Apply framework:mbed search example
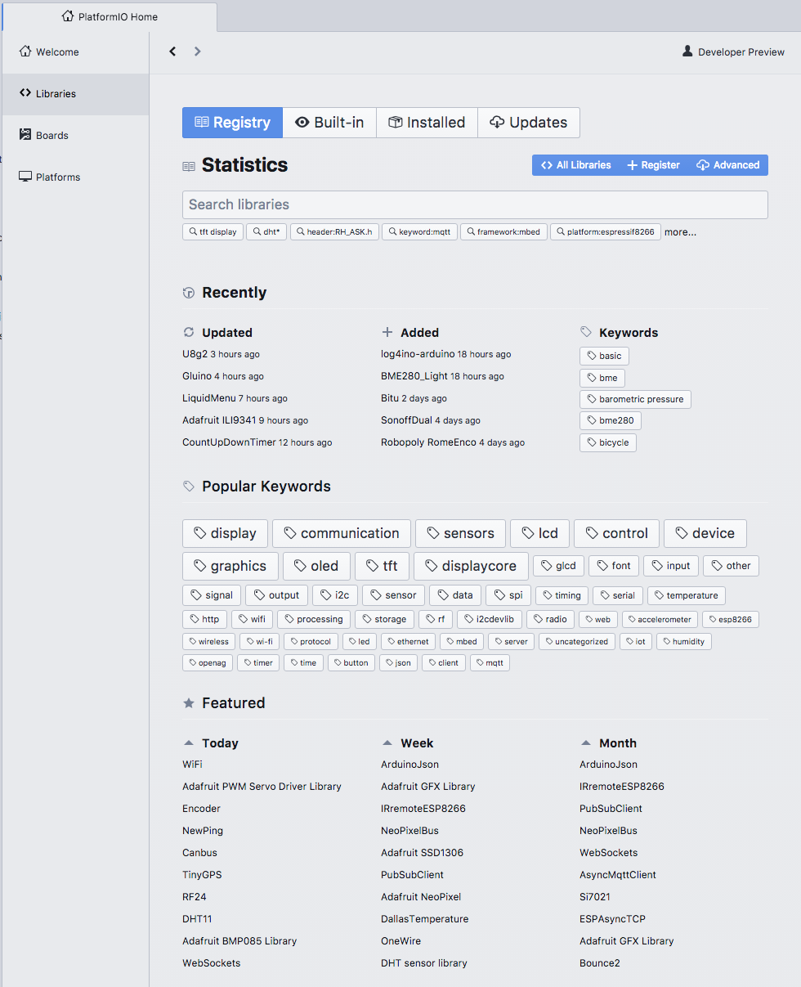The height and width of the screenshot is (987, 801). [503, 232]
